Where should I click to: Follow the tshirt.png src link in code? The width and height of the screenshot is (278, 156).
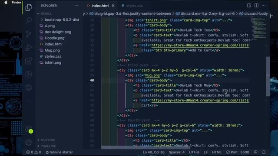[x=156, y=20]
